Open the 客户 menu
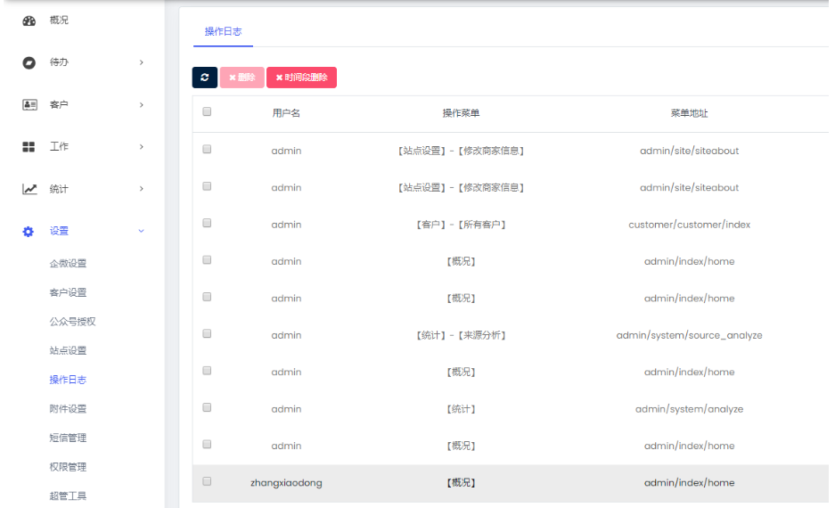 tap(59, 104)
